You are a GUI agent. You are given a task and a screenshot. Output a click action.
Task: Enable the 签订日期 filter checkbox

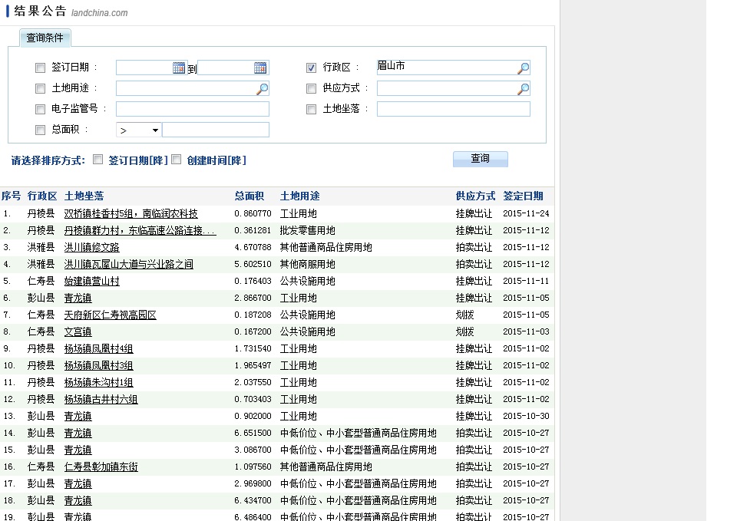[41, 68]
